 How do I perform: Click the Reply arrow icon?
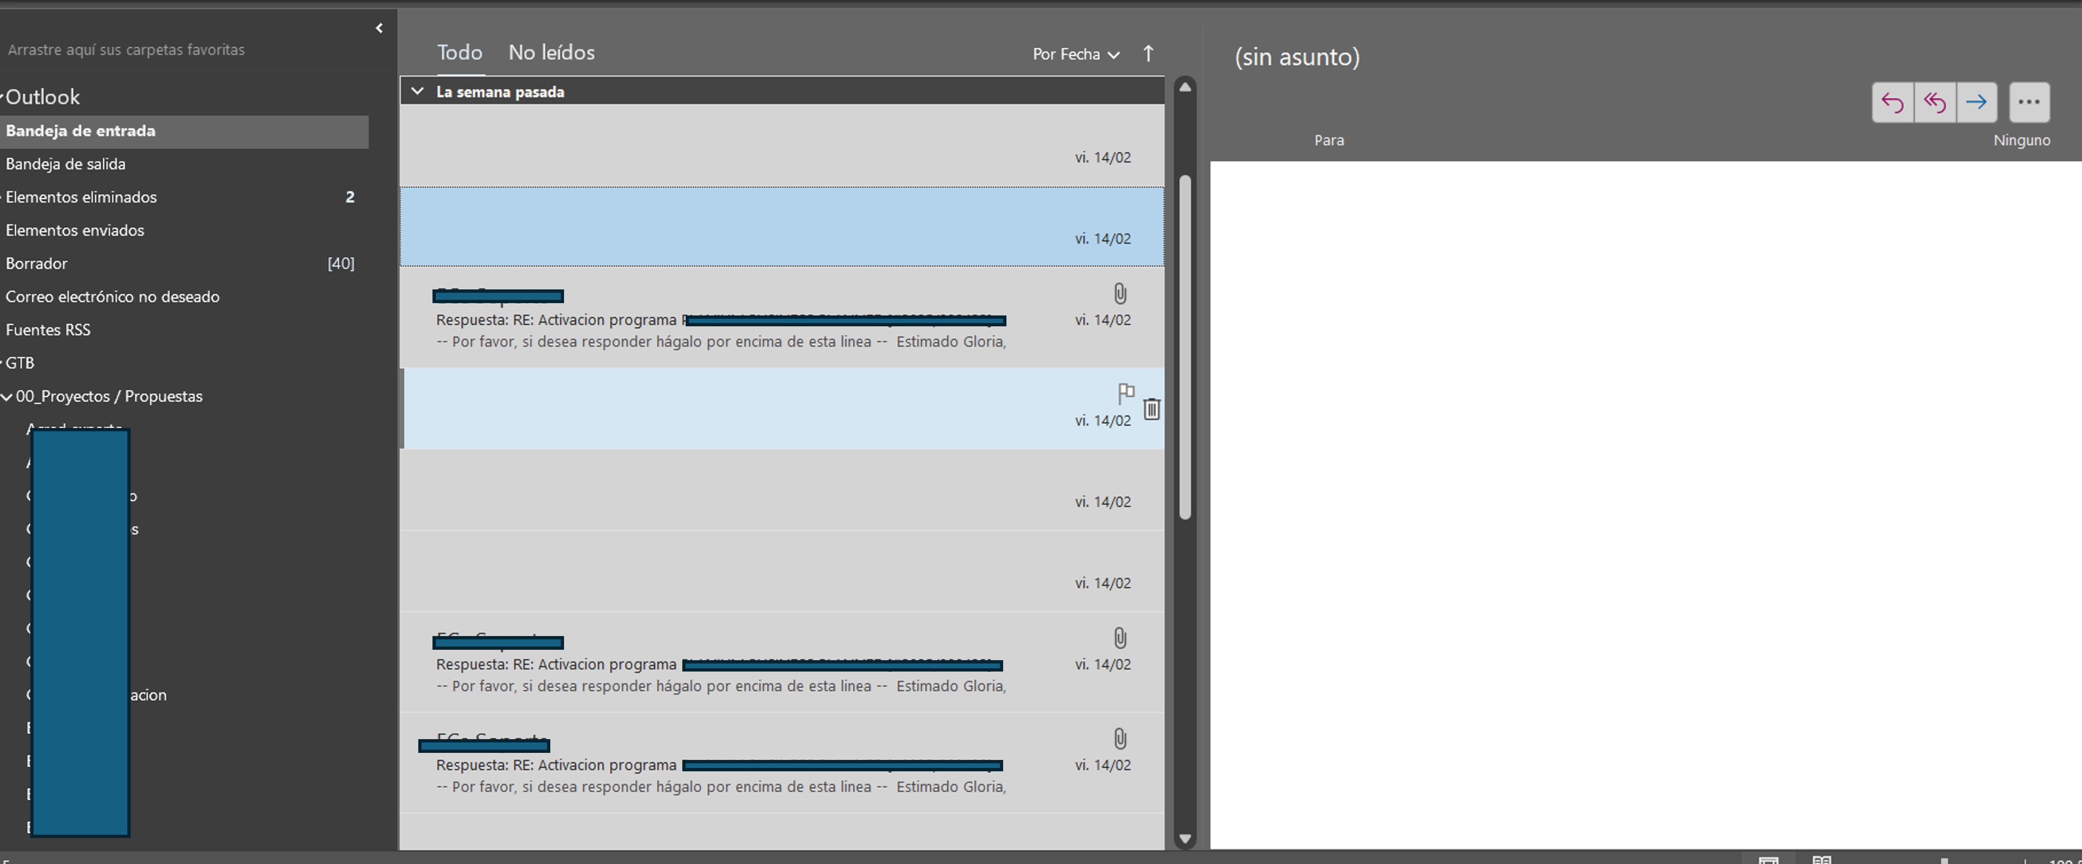pos(1893,103)
